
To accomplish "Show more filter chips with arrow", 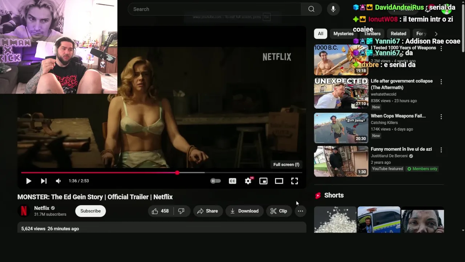I will click(436, 33).
